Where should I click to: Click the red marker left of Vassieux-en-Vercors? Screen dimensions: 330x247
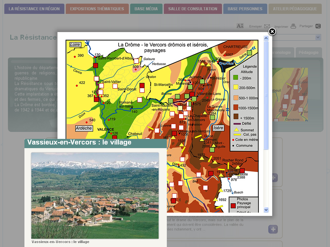[174, 133]
